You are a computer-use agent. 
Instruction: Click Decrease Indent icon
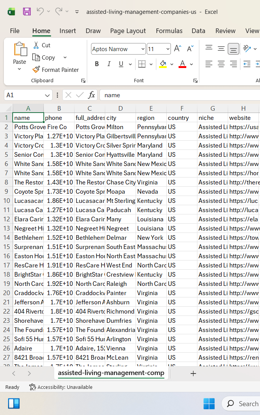[x=247, y=64]
